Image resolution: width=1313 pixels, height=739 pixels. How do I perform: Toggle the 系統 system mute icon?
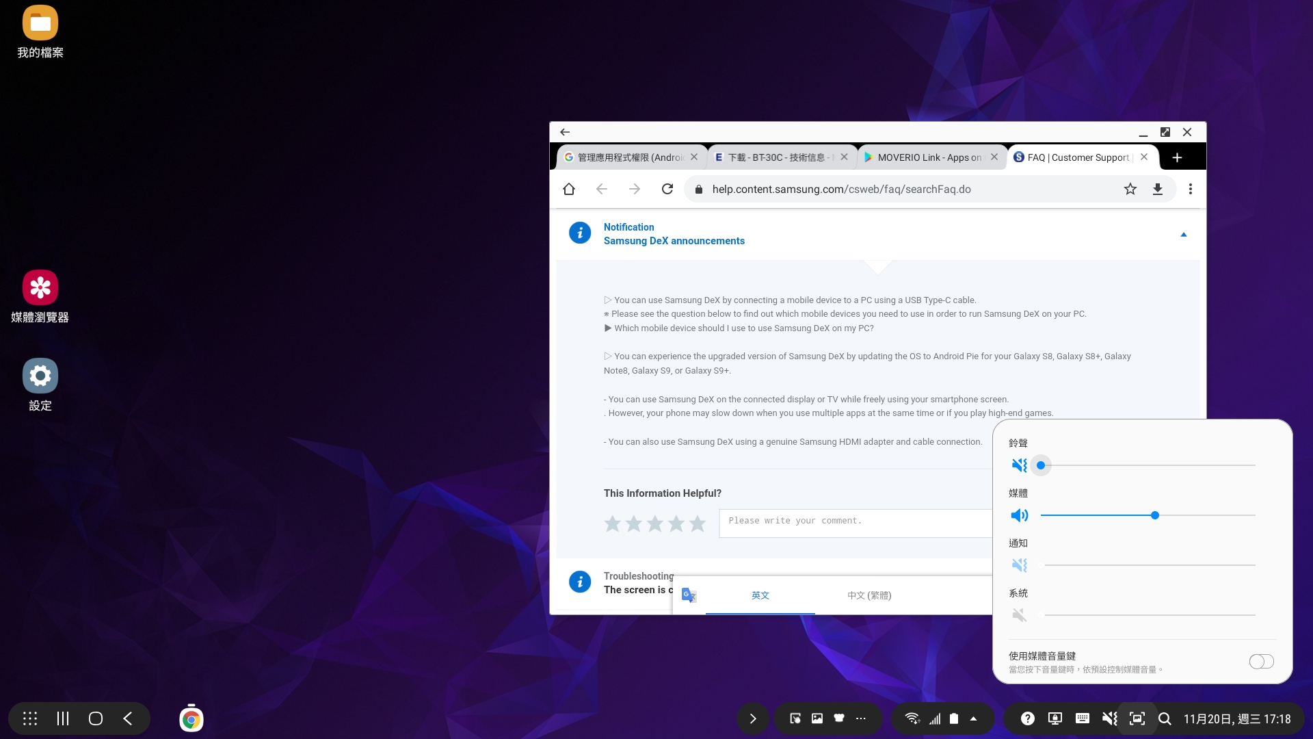click(x=1020, y=615)
